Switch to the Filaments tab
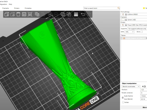This screenshot has height=110, width=147. [6, 8]
